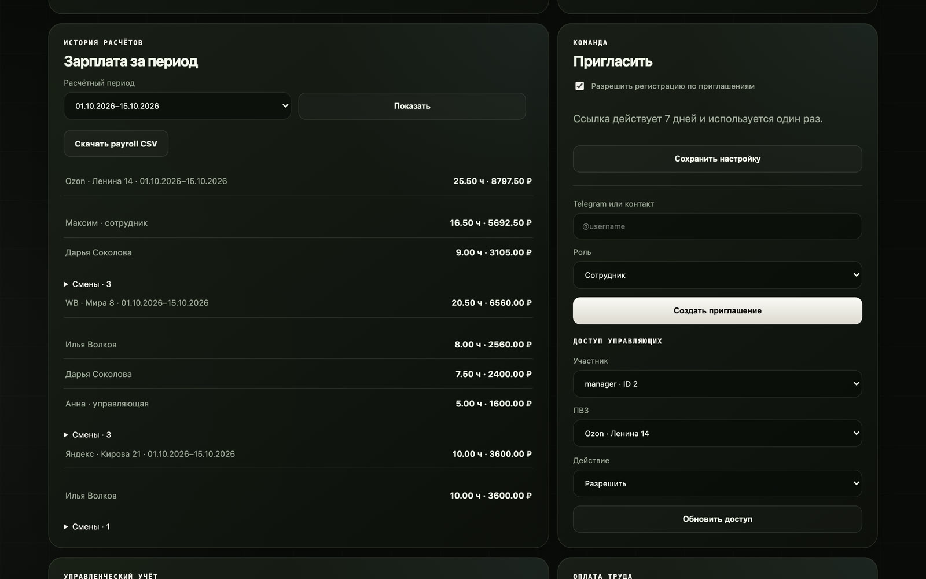
Task: Click the 25.50 ч · 8797.50 ₽ total
Action: point(493,181)
